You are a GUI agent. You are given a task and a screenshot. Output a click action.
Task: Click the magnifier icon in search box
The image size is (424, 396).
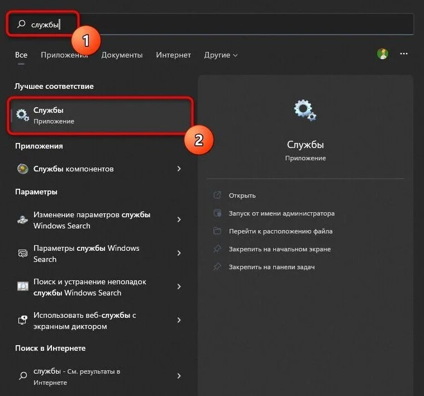tap(21, 24)
